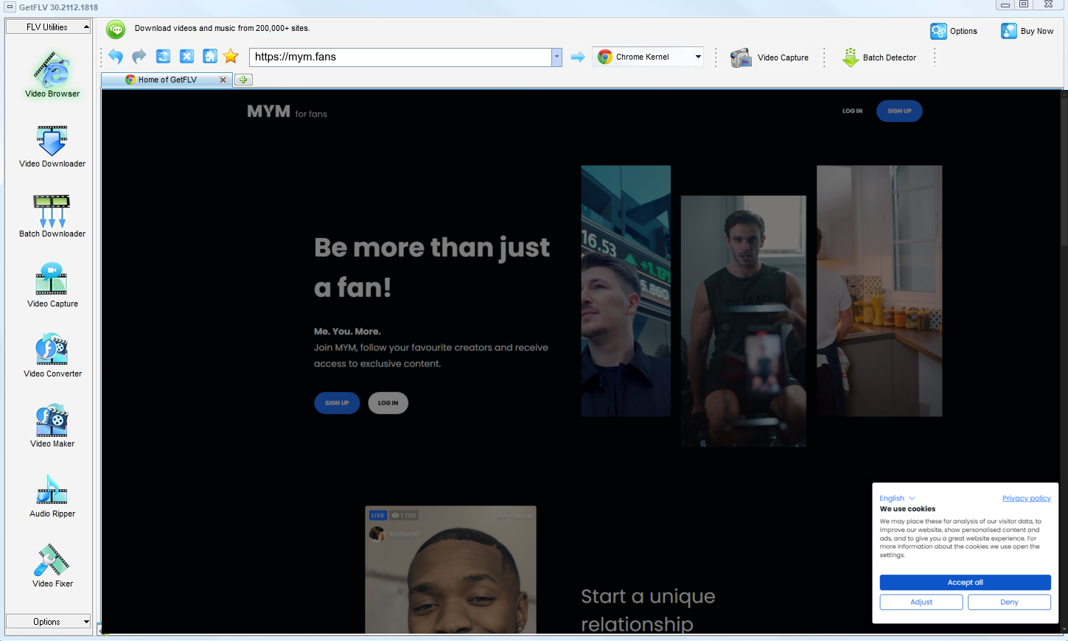Click the rowing athlete video thumbnail
1068x641 pixels.
[743, 320]
